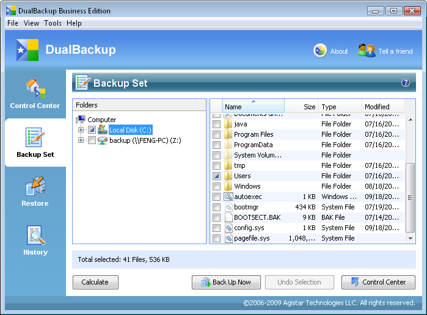Image resolution: width=427 pixels, height=315 pixels.
Task: Expand the Local Disk (C:) tree node
Action: [x=81, y=129]
